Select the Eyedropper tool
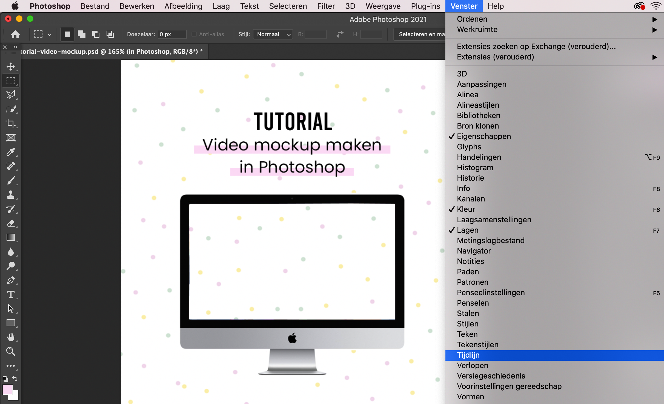The image size is (664, 404). pos(11,152)
